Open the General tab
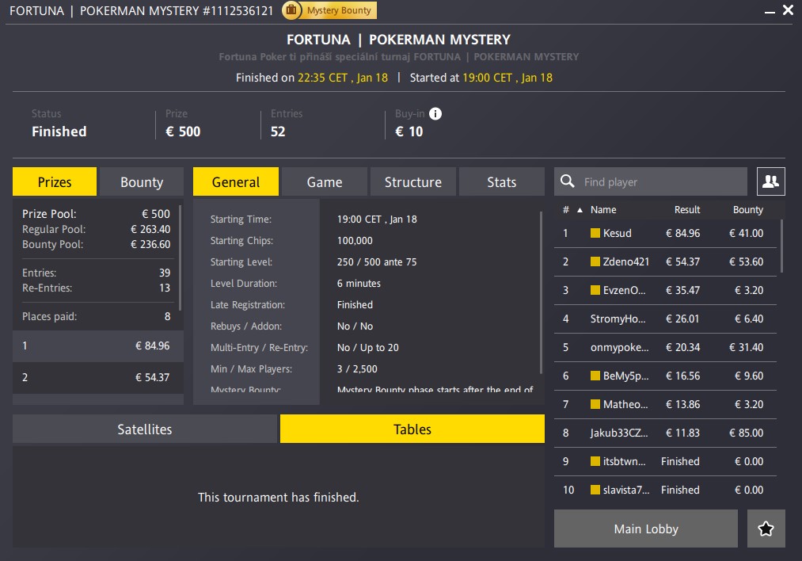Image resolution: width=802 pixels, height=561 pixels. point(236,181)
